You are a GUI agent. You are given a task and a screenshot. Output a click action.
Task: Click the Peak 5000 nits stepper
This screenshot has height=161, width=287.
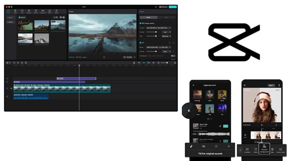click(170, 36)
